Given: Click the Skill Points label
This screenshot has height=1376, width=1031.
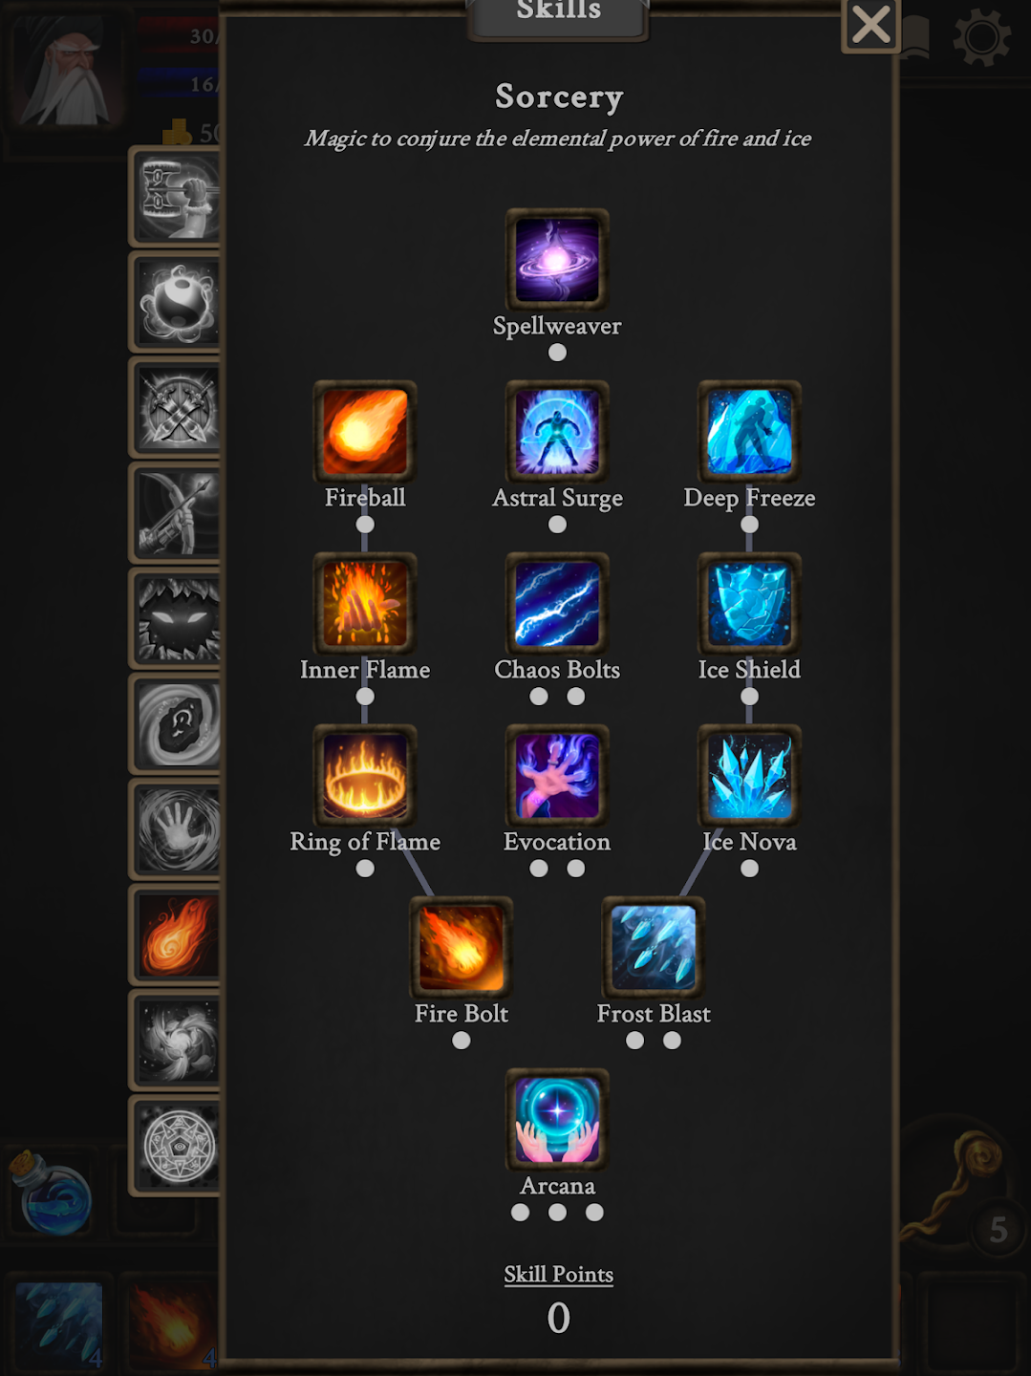Looking at the screenshot, I should pyautogui.click(x=558, y=1274).
